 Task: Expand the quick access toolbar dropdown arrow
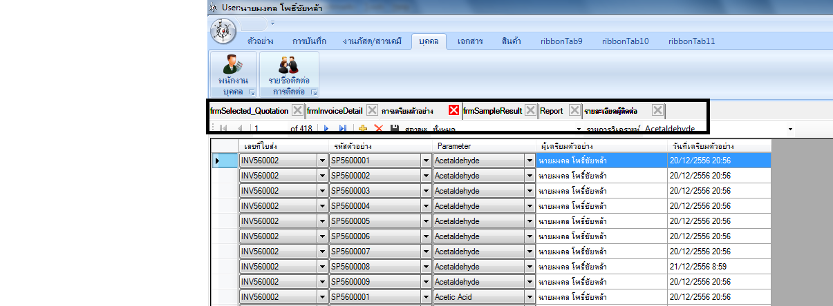(272, 23)
